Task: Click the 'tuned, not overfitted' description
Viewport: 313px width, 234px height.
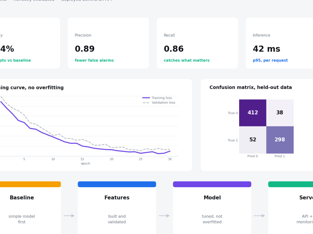Action: click(212, 219)
